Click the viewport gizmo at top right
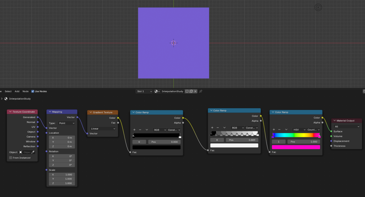 (318, 7)
